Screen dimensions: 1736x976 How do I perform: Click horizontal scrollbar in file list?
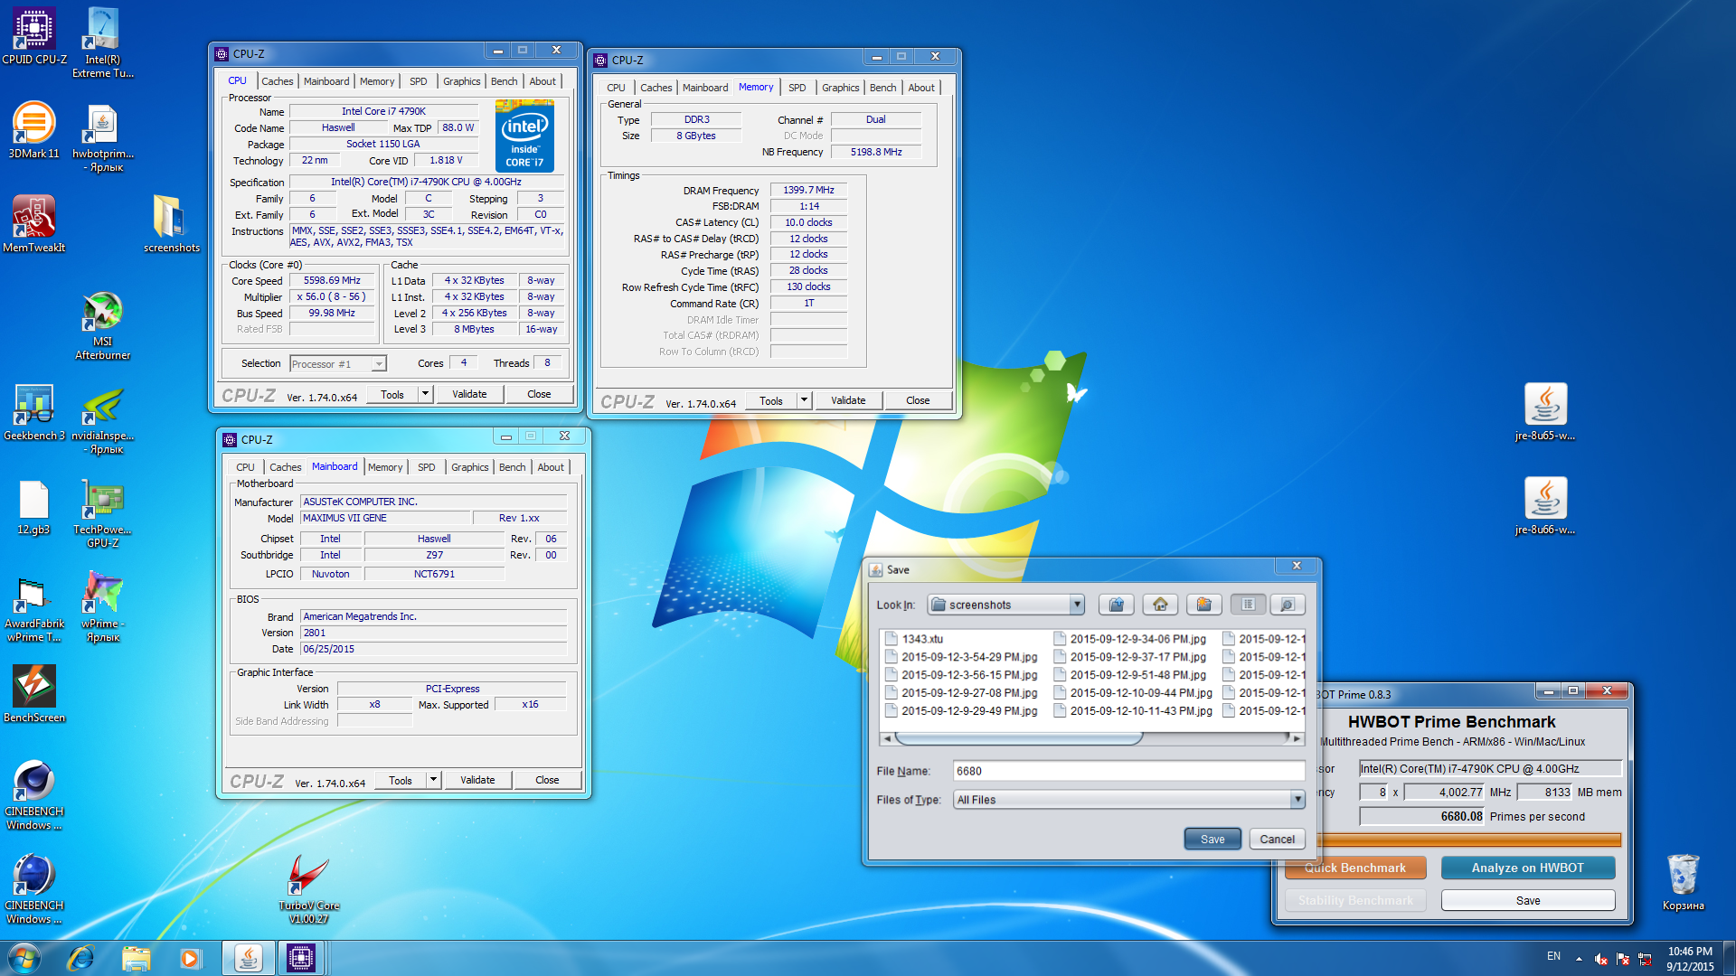coord(1019,737)
